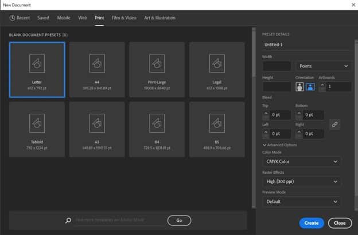
Task: Open the Raster Effects High (300 ppi) dropdown
Action: (x=301, y=182)
